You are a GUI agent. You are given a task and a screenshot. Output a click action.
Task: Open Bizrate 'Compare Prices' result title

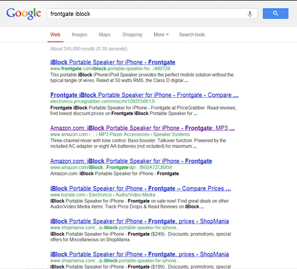pyautogui.click(x=140, y=189)
